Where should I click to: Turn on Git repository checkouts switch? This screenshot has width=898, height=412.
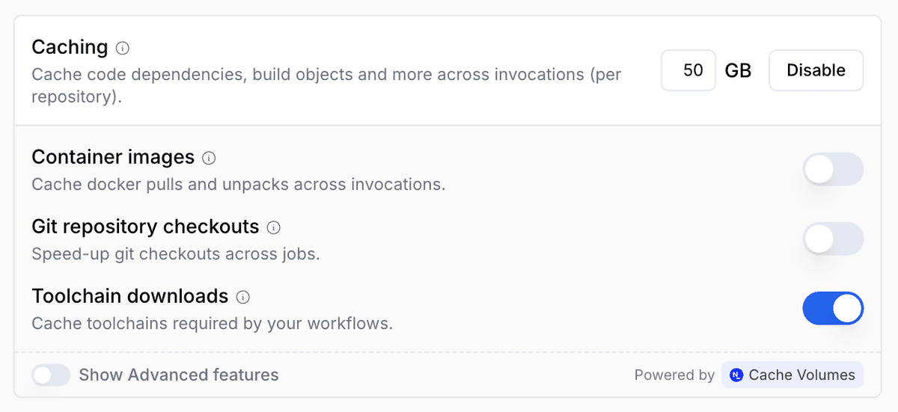(x=833, y=239)
